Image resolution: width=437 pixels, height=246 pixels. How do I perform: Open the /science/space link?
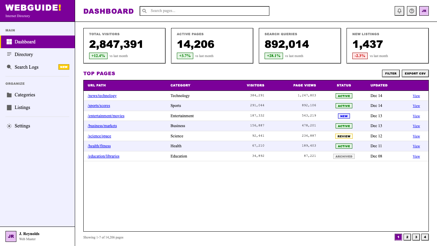(x=99, y=136)
